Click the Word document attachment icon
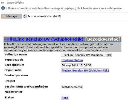128x108 pixels. (25, 16)
